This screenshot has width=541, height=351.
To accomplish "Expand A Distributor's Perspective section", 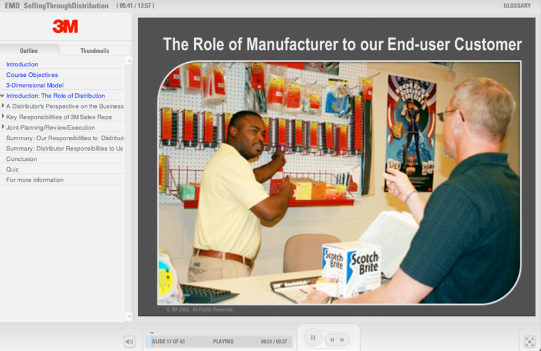I will [x=3, y=106].
